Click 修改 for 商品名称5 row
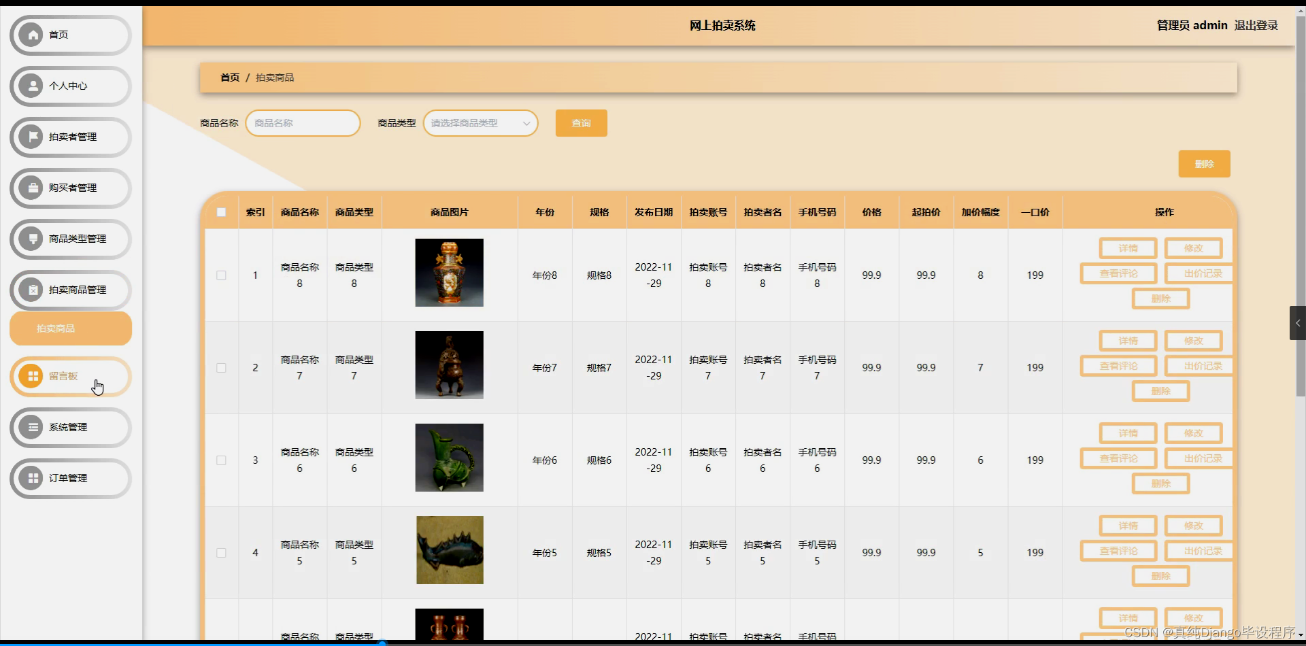The width and height of the screenshot is (1306, 646). click(x=1193, y=526)
